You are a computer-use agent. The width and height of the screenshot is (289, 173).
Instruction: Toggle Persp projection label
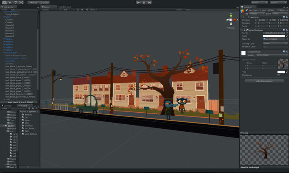click(x=231, y=28)
